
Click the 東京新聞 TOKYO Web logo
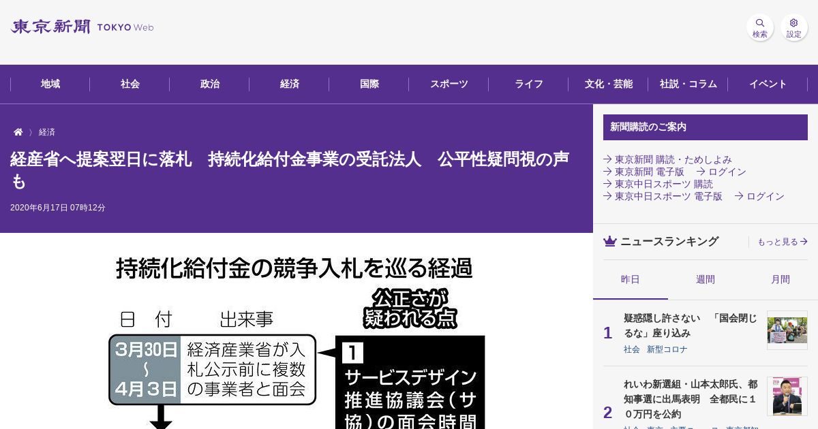[x=82, y=27]
